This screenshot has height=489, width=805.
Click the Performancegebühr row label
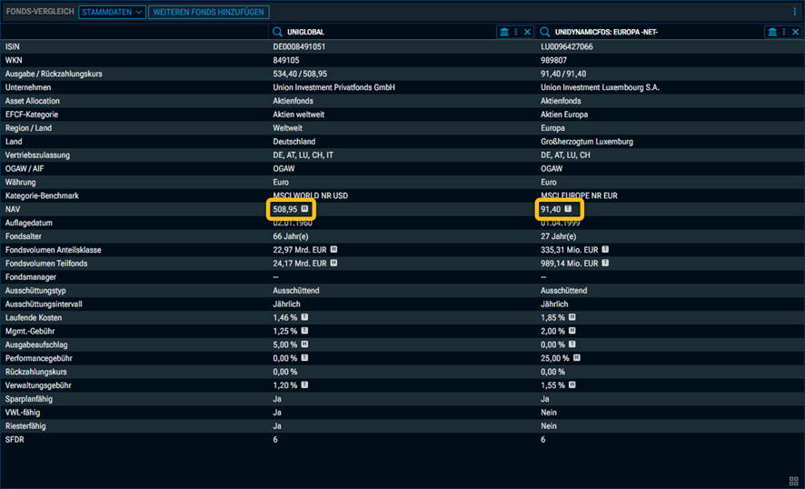[38, 358]
